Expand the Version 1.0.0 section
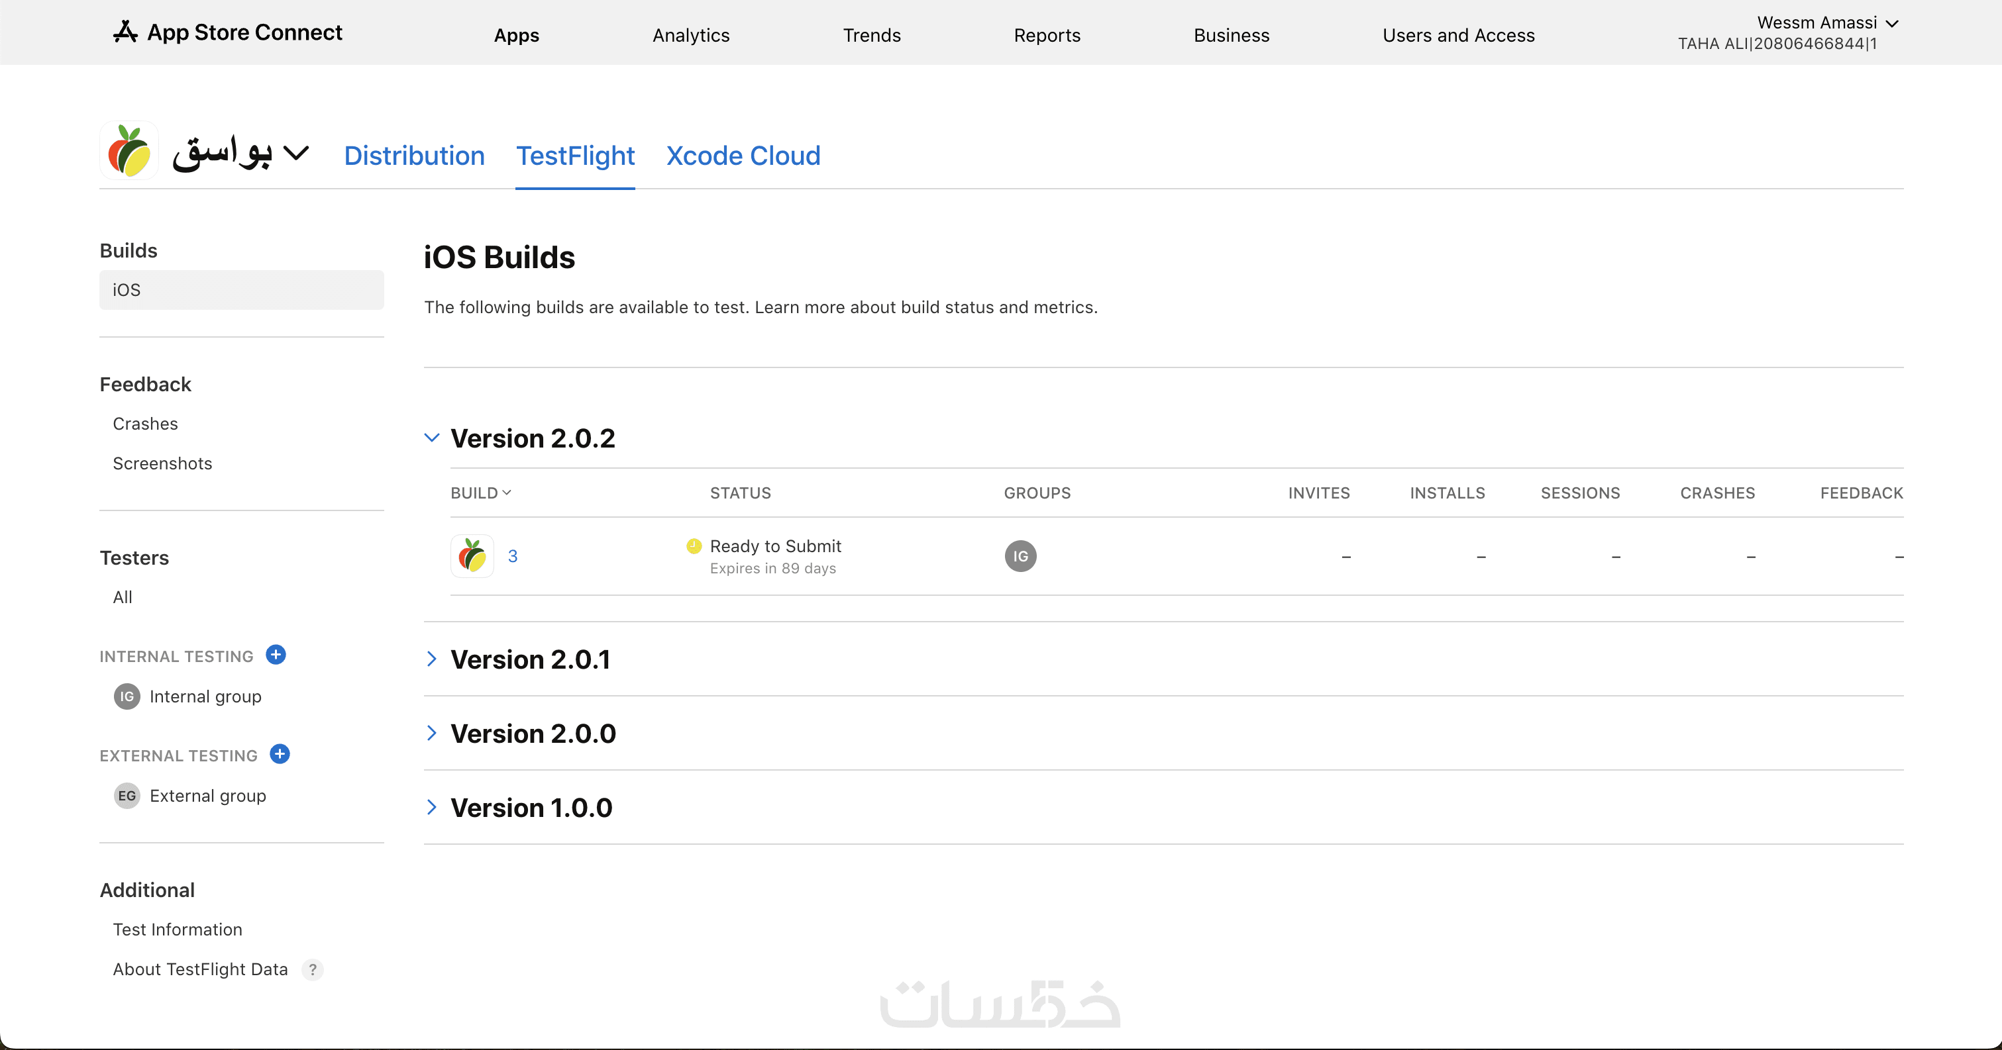This screenshot has width=2002, height=1050. [x=432, y=808]
